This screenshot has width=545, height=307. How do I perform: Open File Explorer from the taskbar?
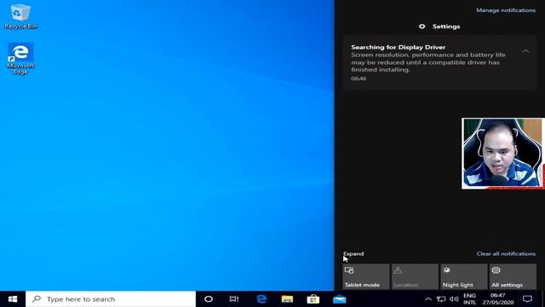coord(287,299)
